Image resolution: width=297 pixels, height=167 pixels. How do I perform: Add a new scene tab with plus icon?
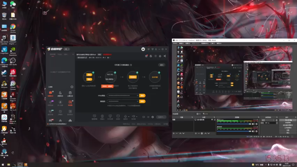pos(73,55)
